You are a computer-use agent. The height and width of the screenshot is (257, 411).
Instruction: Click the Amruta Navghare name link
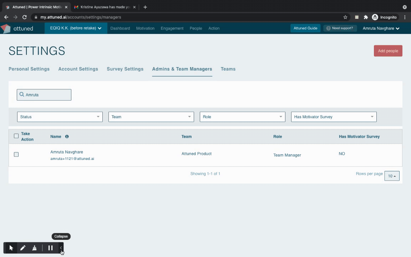(67, 152)
